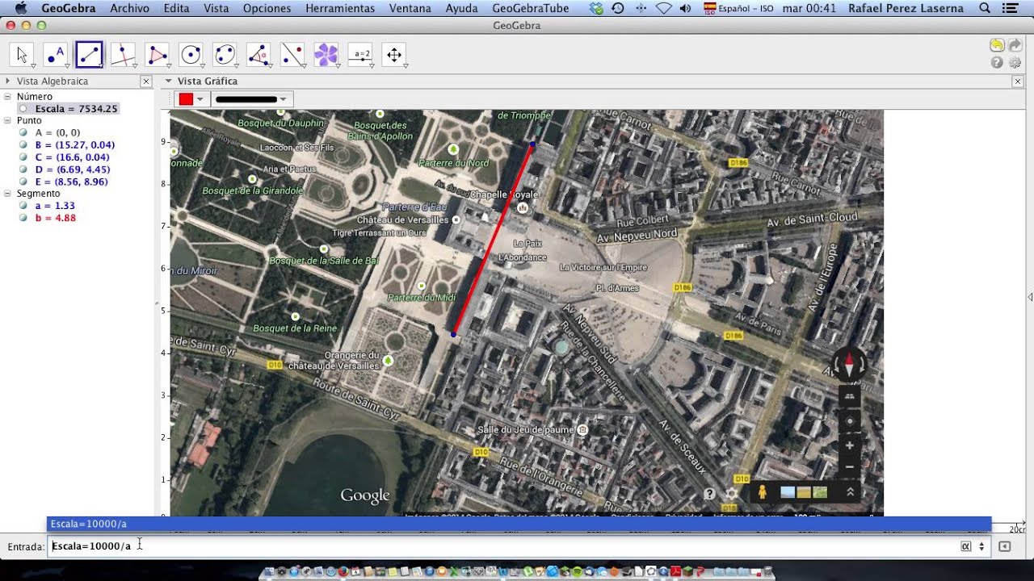Zoom in with the map plus button
Screen dimensions: 1034x581
(849, 445)
